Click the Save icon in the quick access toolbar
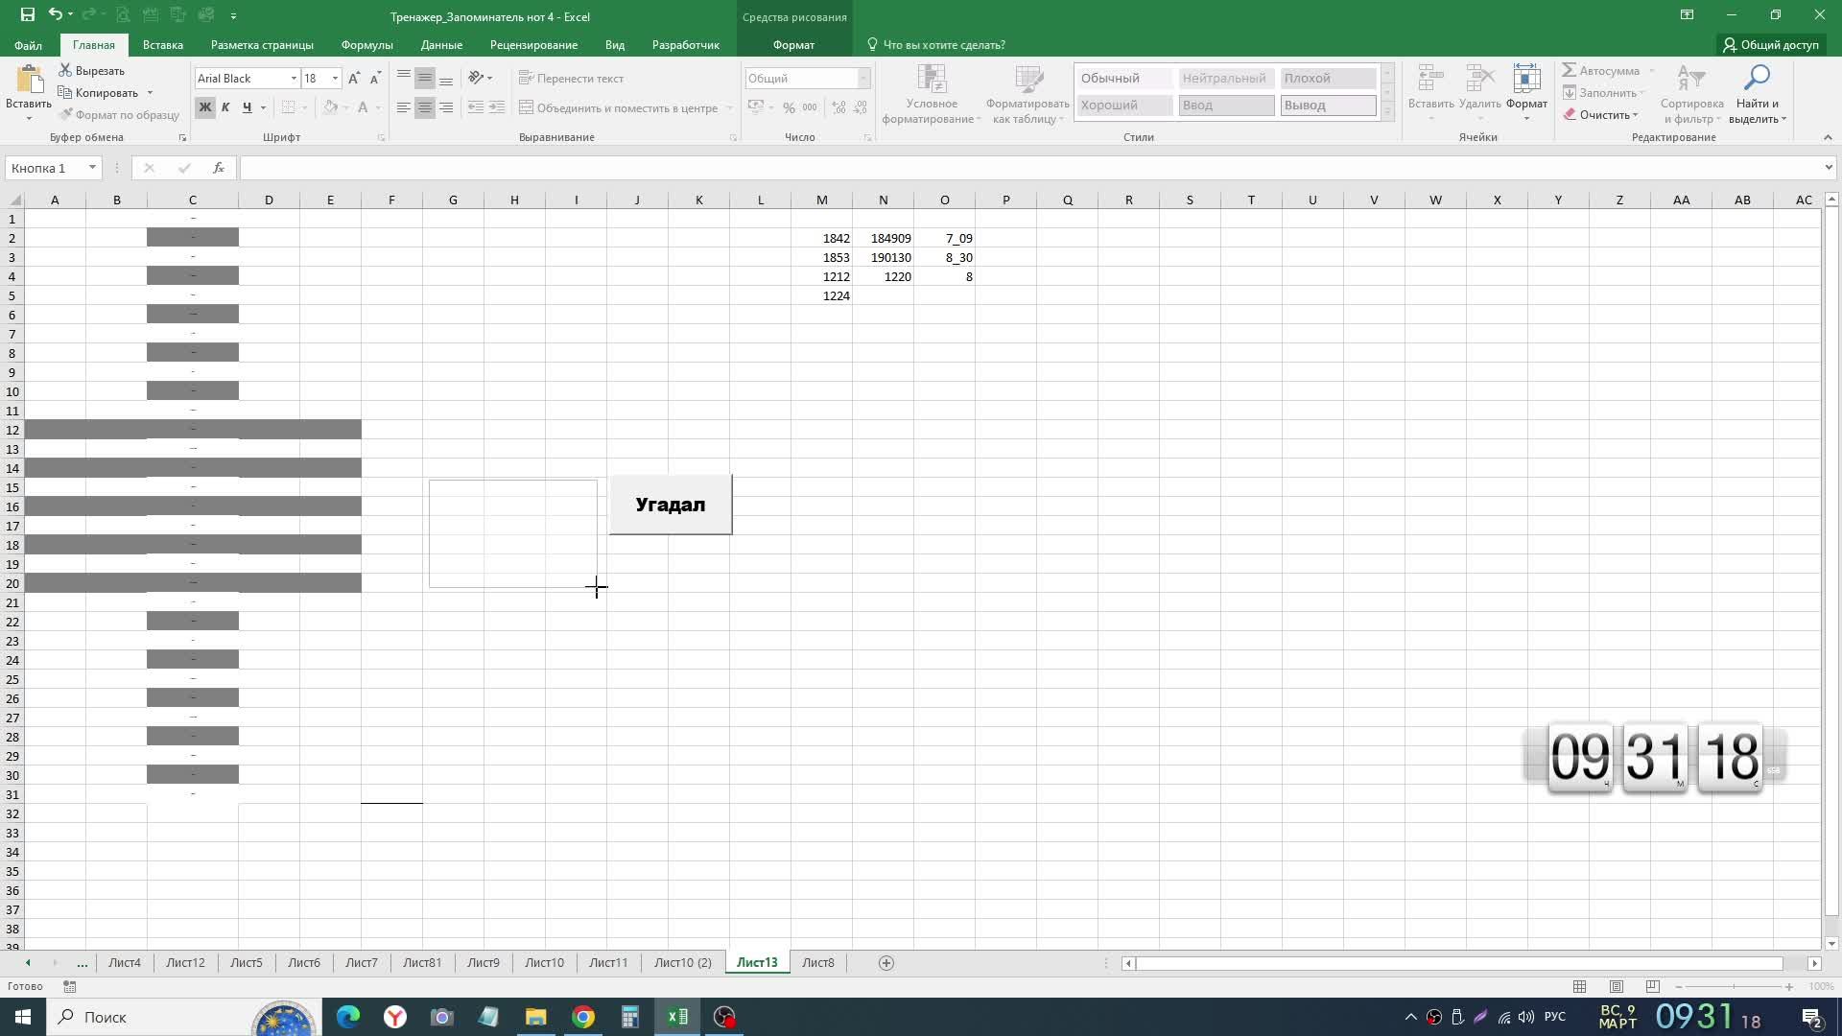Image resolution: width=1842 pixels, height=1036 pixels. pos(28,15)
